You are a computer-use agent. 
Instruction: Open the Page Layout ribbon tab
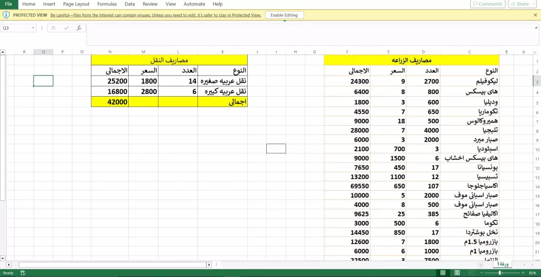point(76,4)
